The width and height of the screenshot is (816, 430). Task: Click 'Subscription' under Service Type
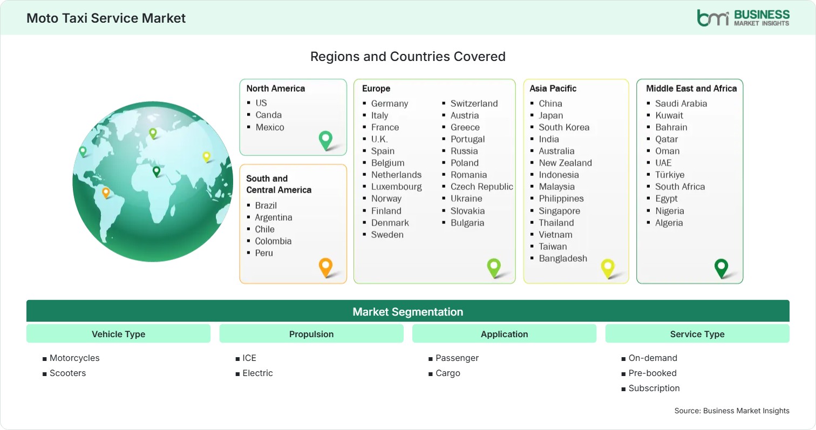654,388
